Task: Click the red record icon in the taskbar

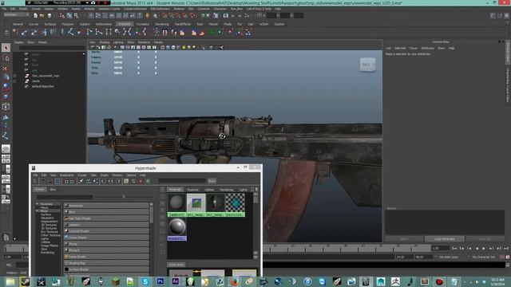Action: point(439,281)
